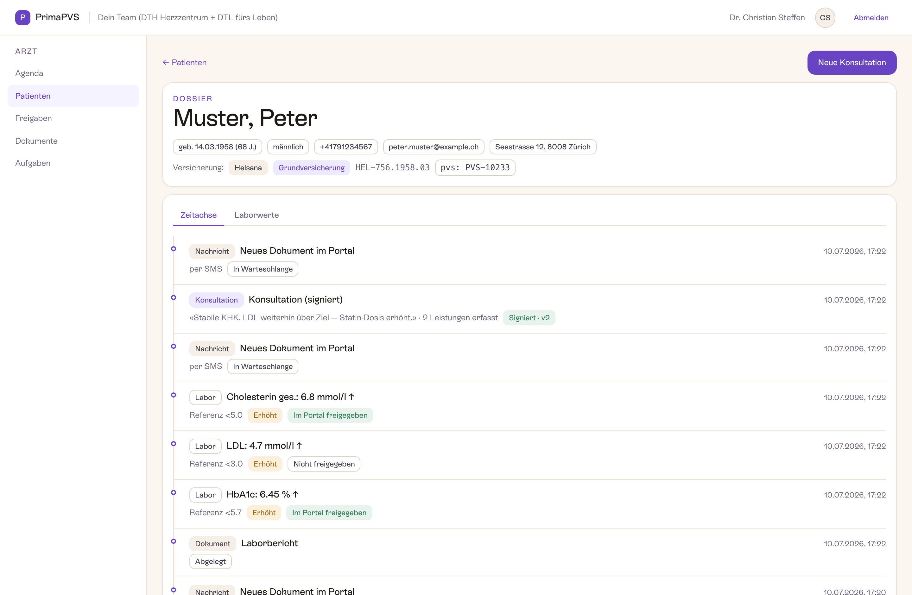The height and width of the screenshot is (595, 912).
Task: Select Patienten in the sidebar
Action: [x=73, y=96]
